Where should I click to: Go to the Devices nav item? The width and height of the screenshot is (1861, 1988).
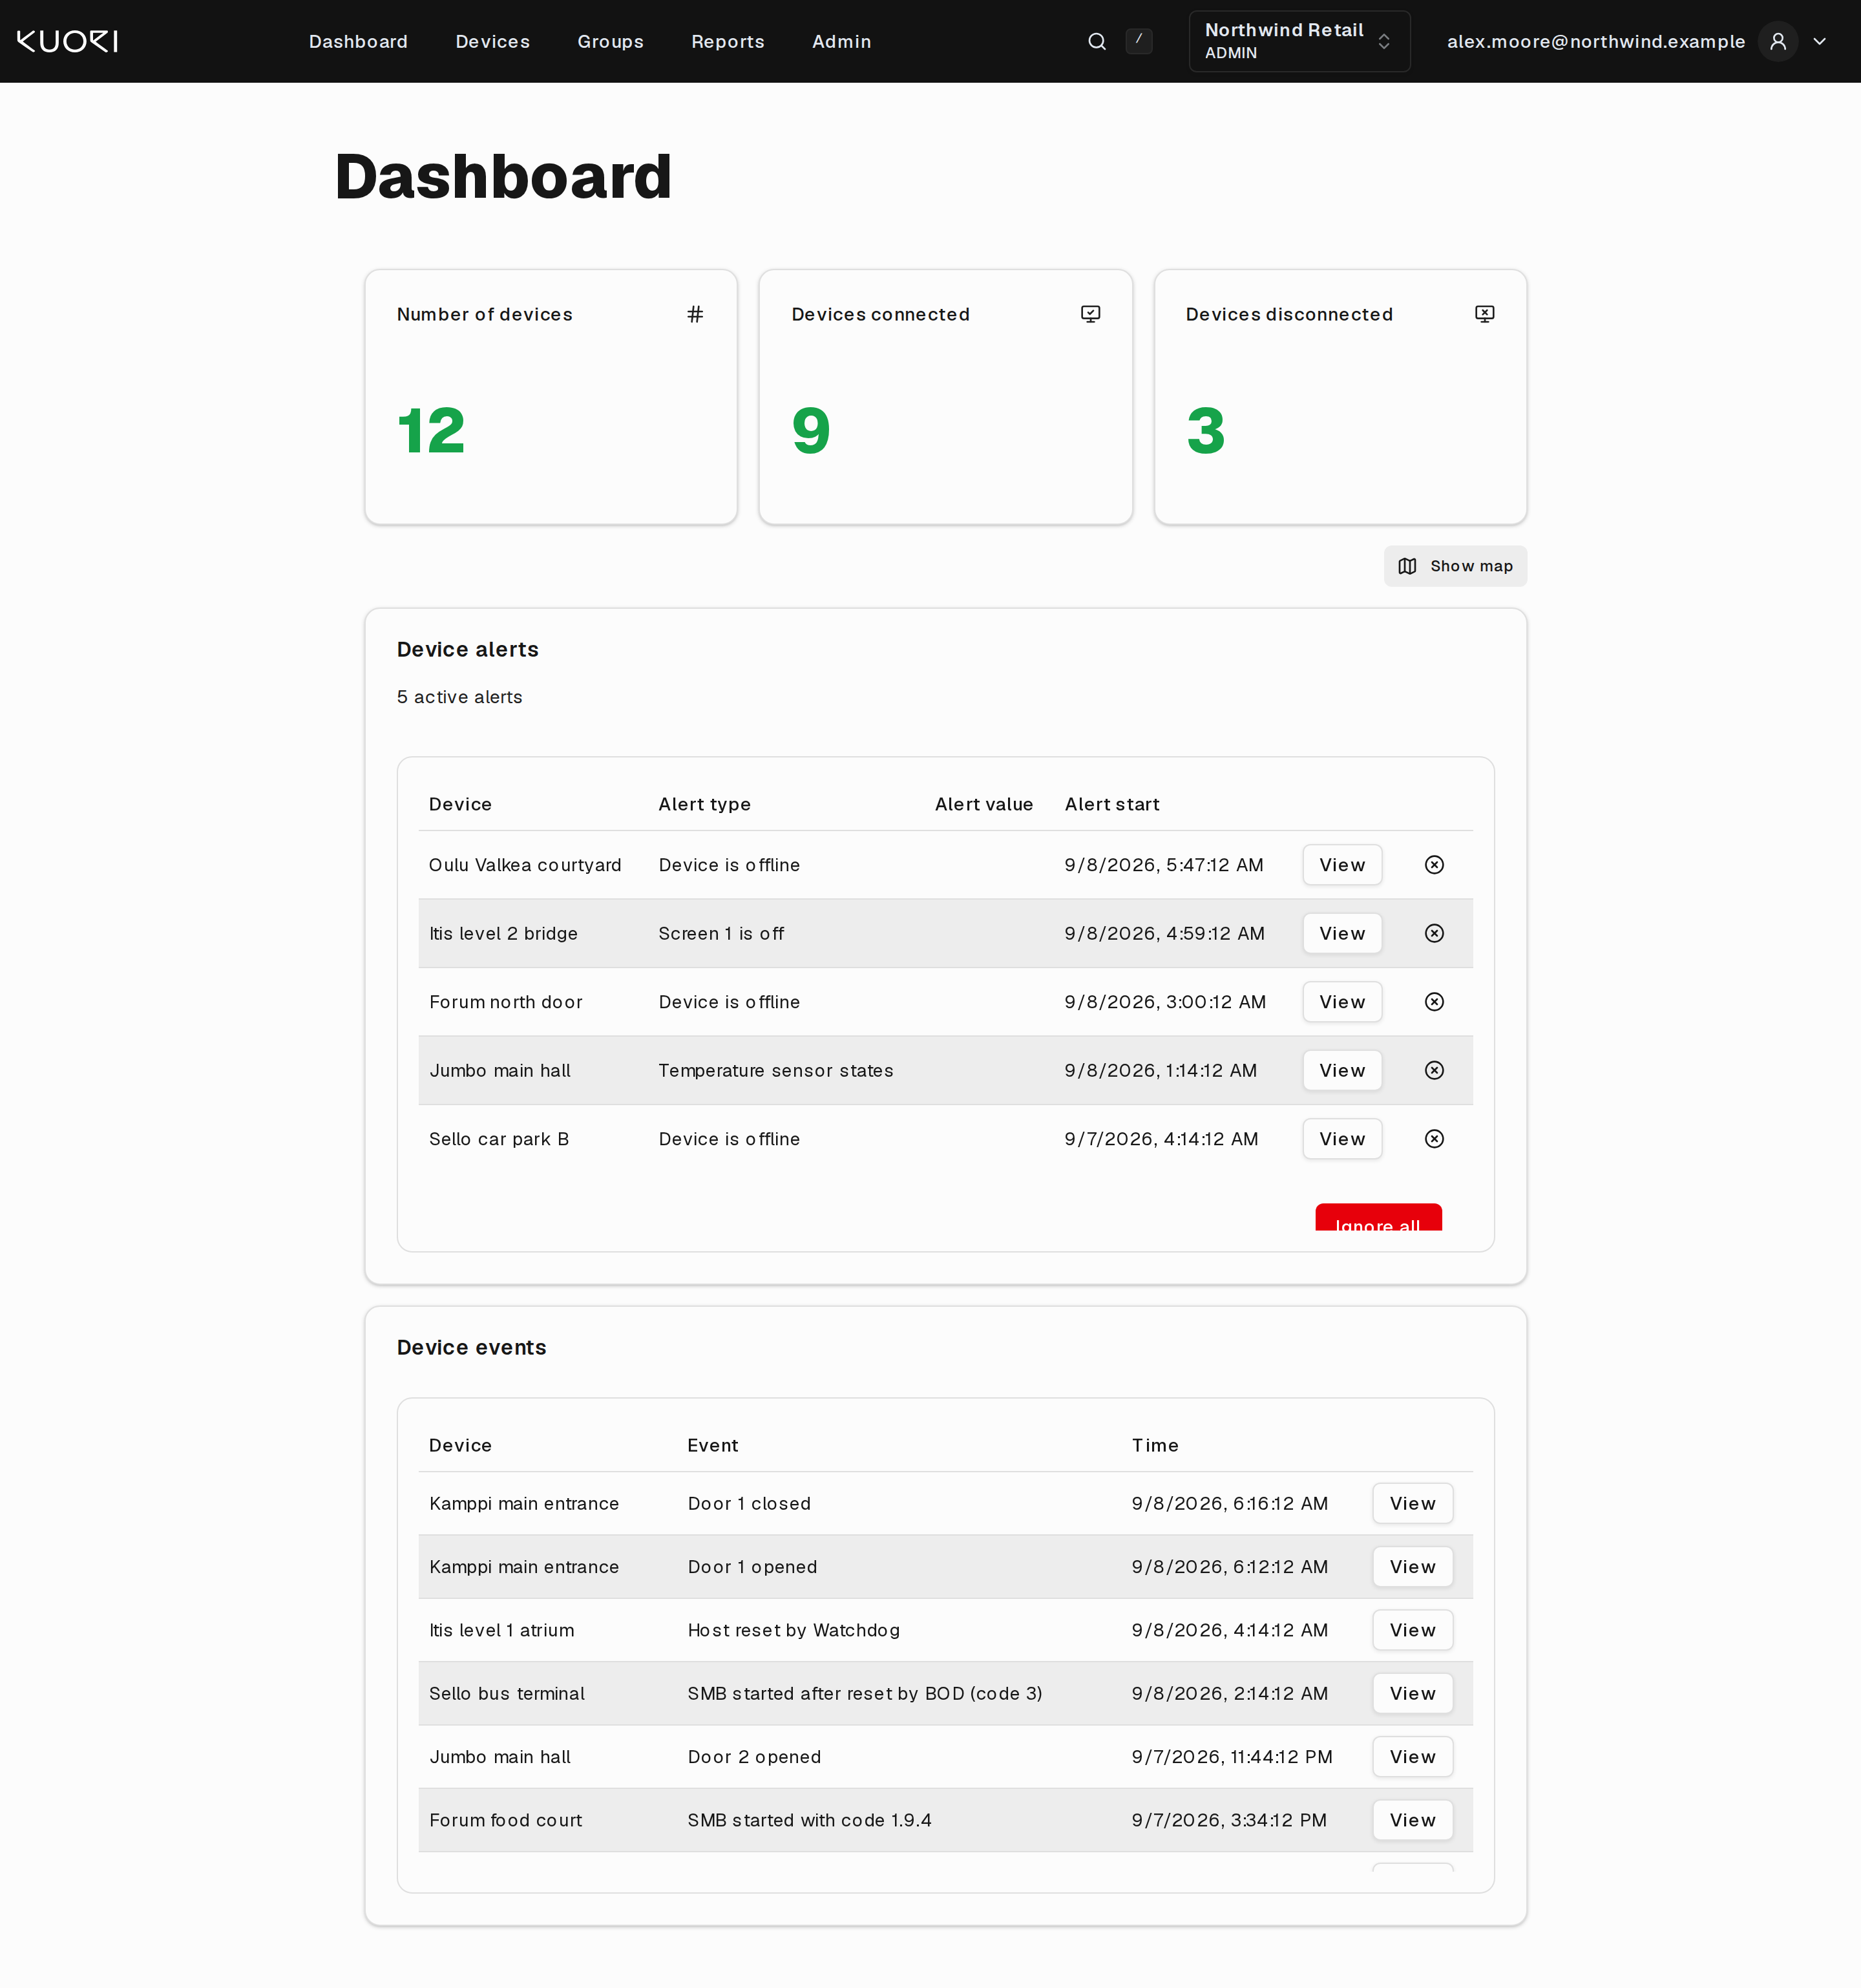tap(493, 41)
